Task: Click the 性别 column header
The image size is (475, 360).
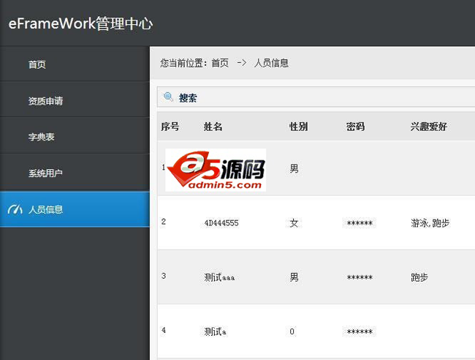Action: coord(299,127)
